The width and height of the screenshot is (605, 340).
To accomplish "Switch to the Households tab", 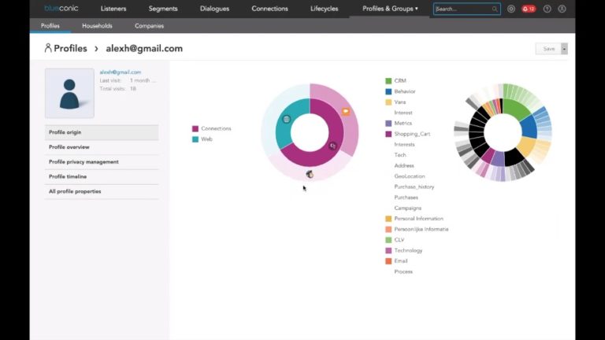I will [x=97, y=26].
